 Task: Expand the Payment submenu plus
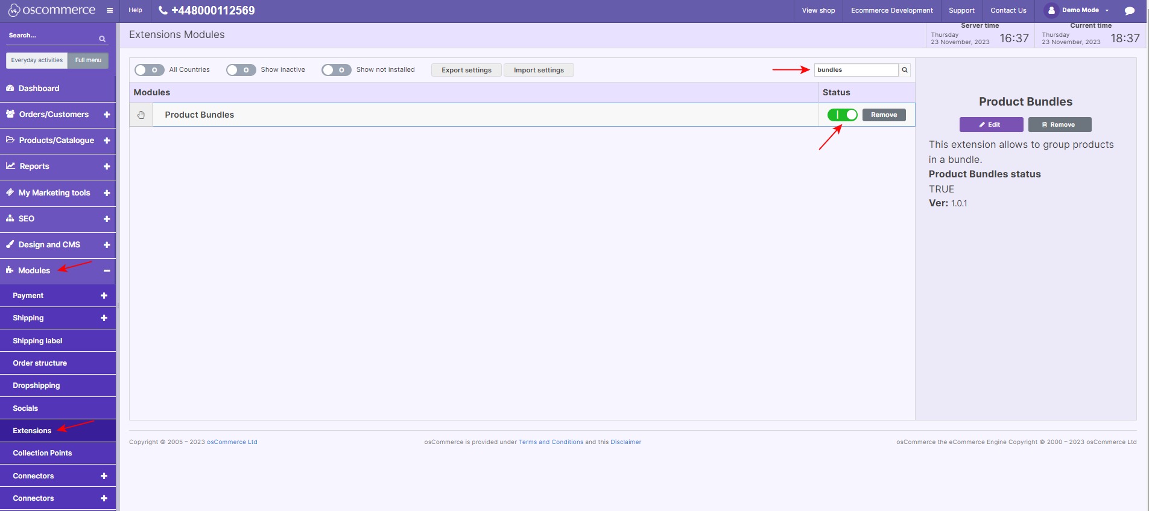point(104,296)
